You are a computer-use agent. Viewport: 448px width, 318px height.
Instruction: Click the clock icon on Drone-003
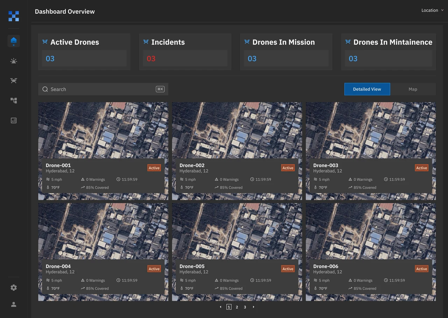pyautogui.click(x=386, y=179)
